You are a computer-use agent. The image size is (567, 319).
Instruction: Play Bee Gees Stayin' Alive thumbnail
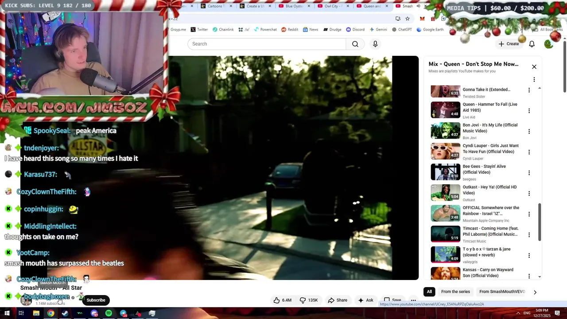446,172
